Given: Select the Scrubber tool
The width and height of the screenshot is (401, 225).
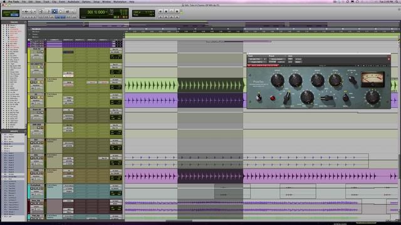Looking at the screenshot, I should (x=67, y=11).
